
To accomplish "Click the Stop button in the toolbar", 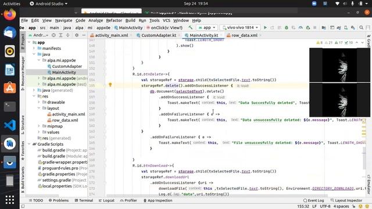I will point(315,27).
